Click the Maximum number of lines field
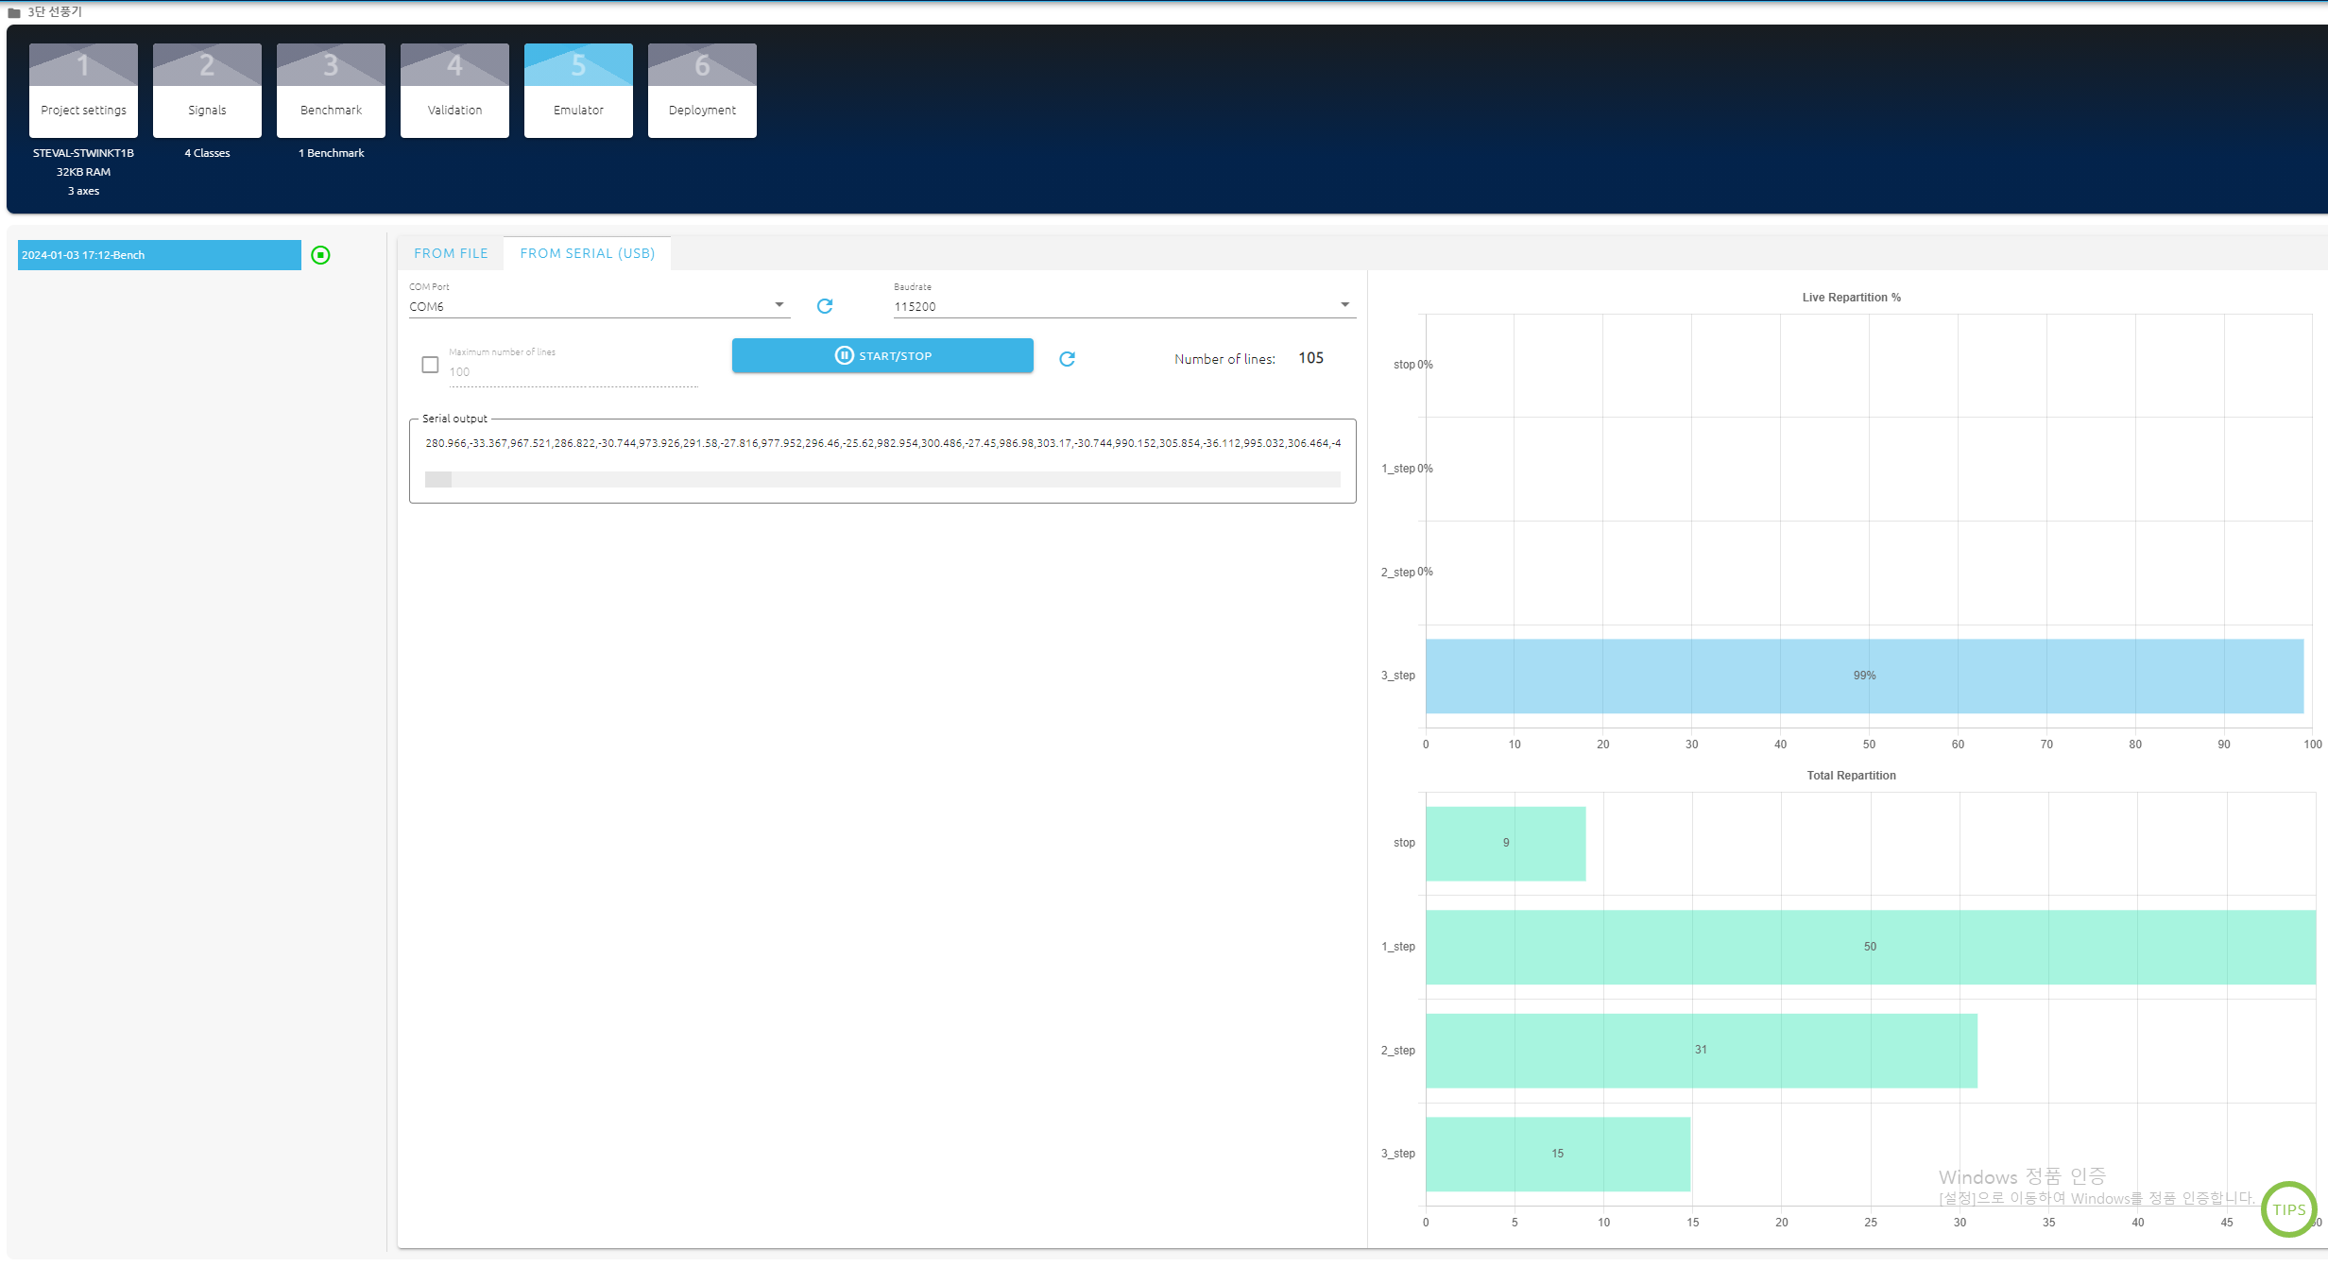 pyautogui.click(x=572, y=372)
